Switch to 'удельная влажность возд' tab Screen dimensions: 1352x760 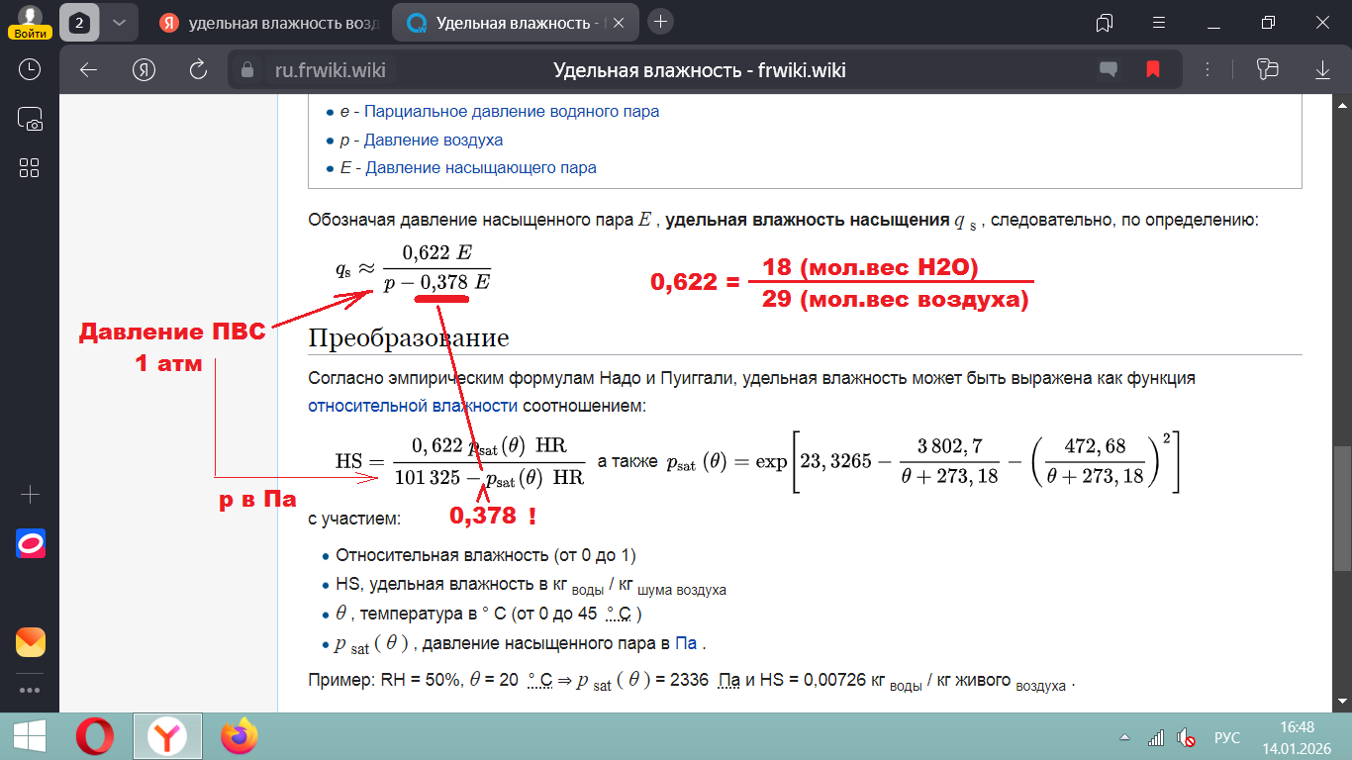pos(269,22)
